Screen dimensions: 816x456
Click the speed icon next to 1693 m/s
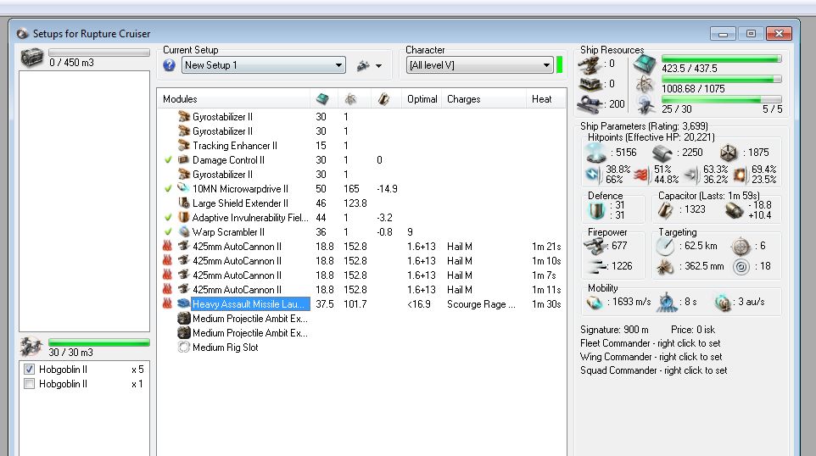point(595,303)
